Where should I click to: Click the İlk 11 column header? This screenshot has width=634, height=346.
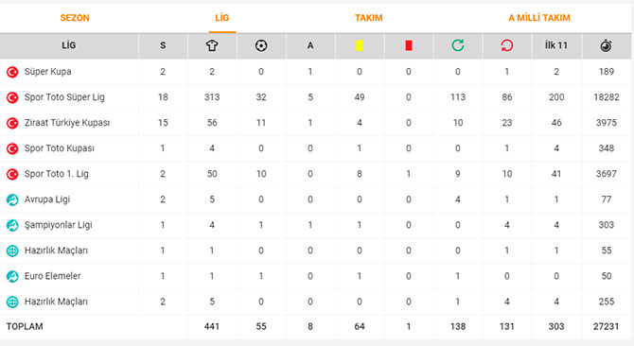pyautogui.click(x=556, y=45)
